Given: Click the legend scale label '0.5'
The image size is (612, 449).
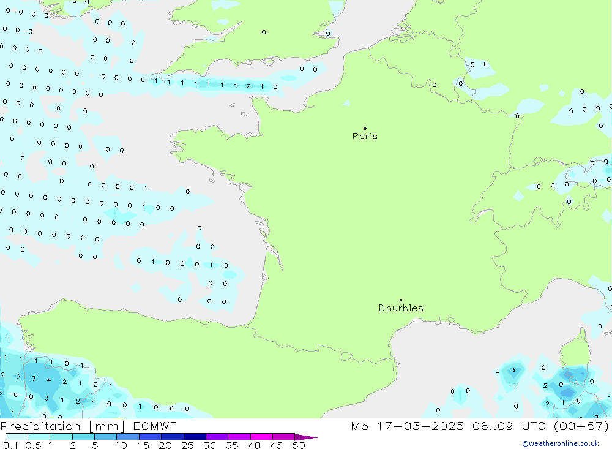Looking at the screenshot, I should coord(33,445).
